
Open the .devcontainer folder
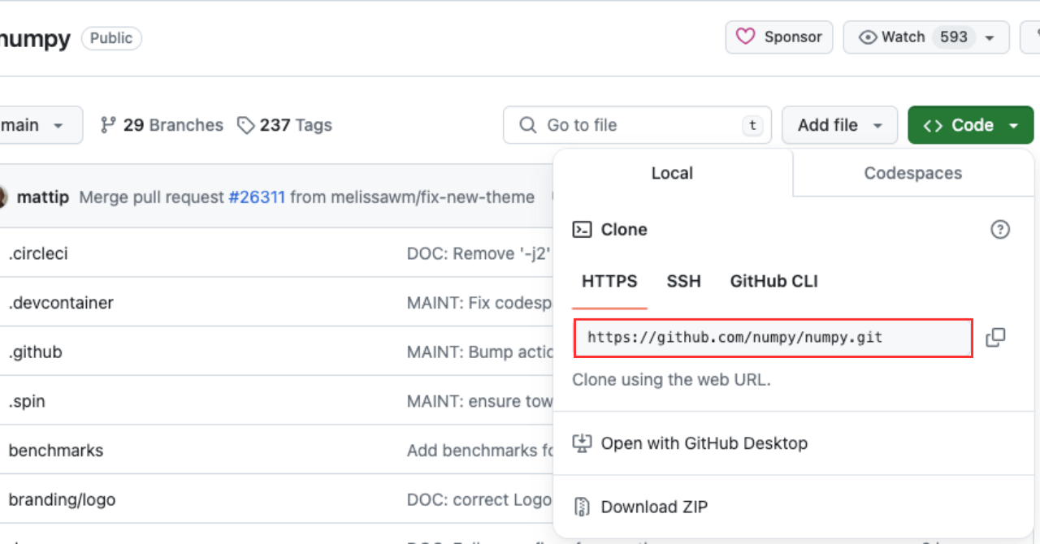[61, 303]
